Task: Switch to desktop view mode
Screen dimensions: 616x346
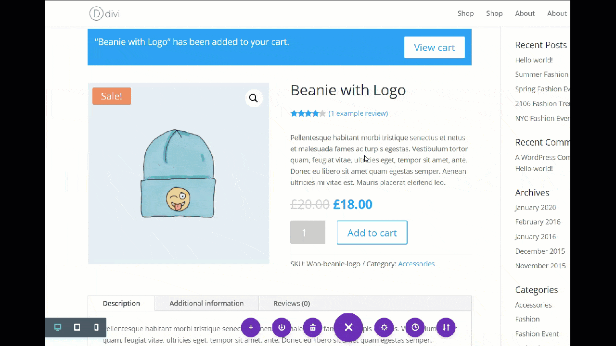Action: (58, 327)
